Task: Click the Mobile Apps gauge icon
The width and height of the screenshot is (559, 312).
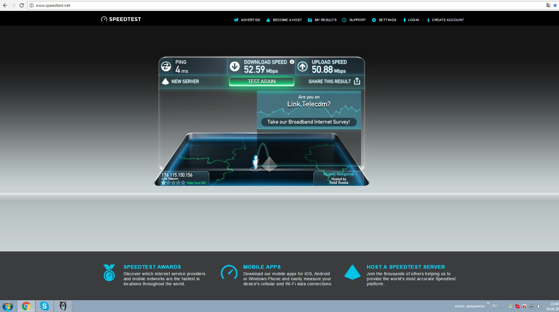Action: [229, 272]
